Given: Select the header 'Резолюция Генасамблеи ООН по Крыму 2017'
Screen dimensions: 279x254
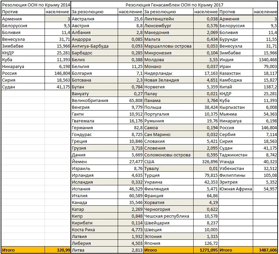Looking at the screenshot, I should tap(174, 5).
